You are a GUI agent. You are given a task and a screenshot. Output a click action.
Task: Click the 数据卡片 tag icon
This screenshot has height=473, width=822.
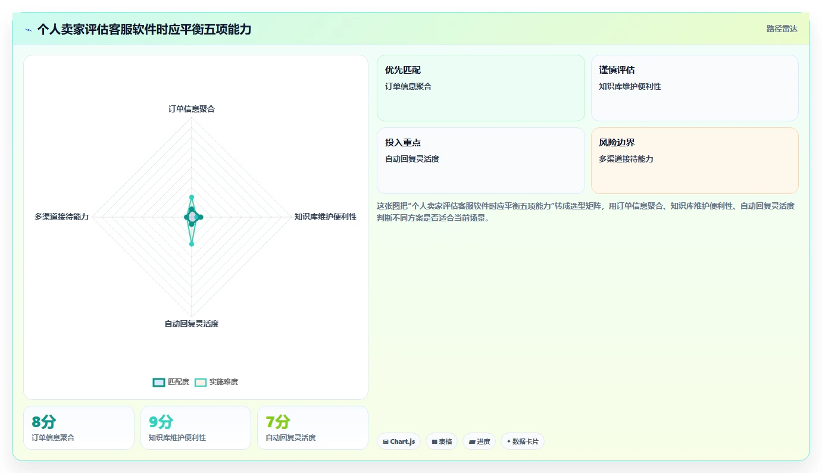[509, 442]
